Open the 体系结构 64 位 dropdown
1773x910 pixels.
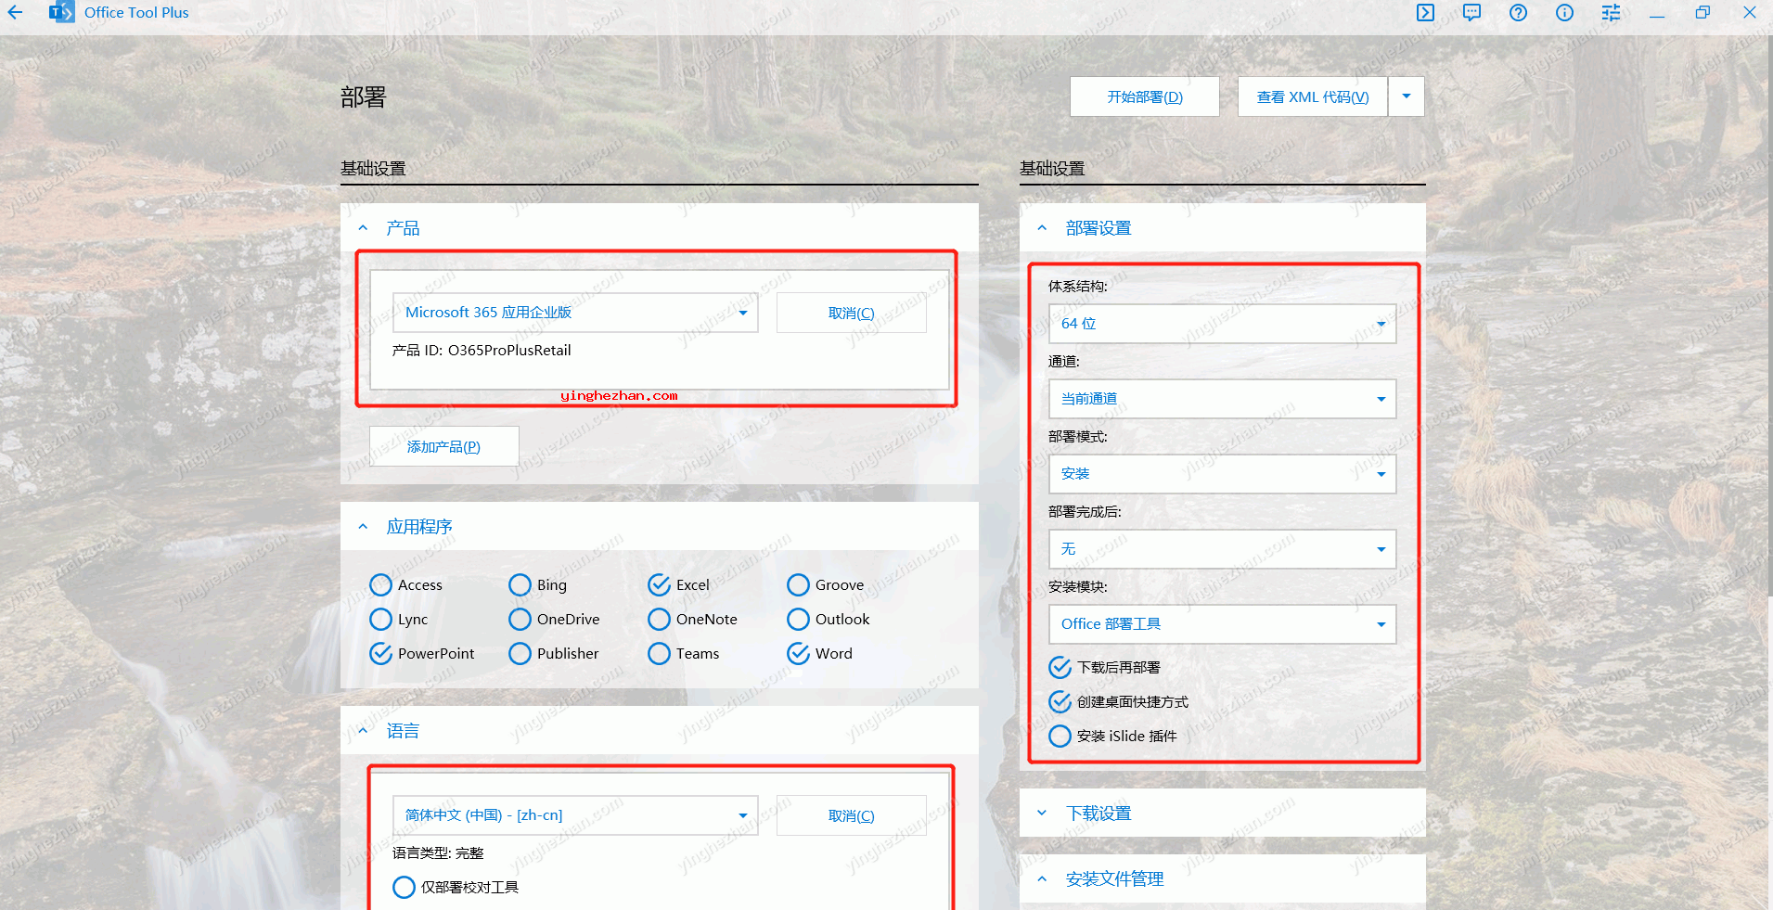click(x=1222, y=324)
